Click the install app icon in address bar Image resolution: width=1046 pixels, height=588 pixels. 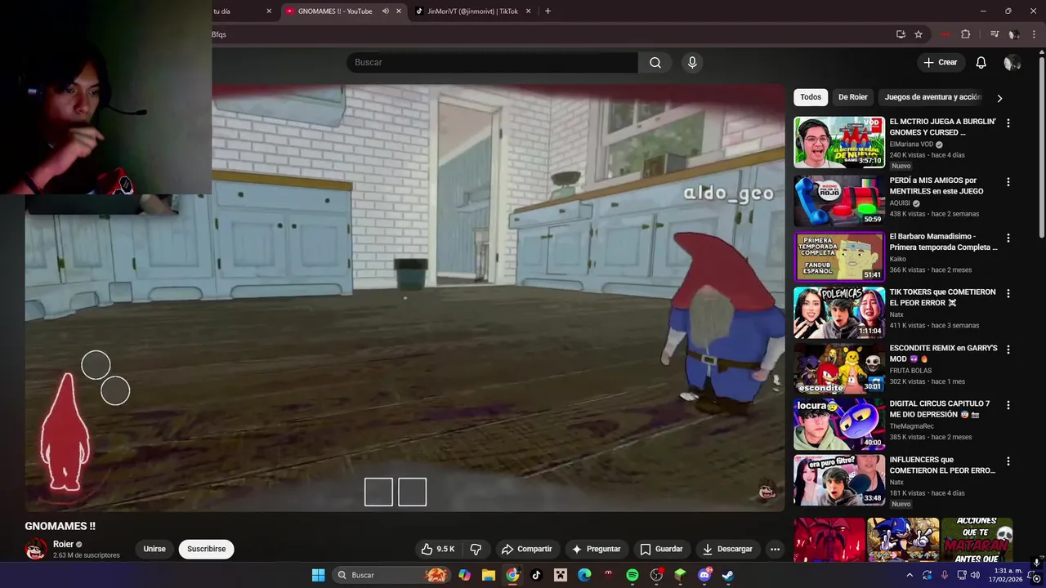[x=901, y=34]
